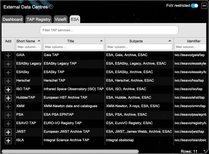Click 'ivo://esavo/xmm/tap' identifier
209x154 pixels.
tap(190, 106)
